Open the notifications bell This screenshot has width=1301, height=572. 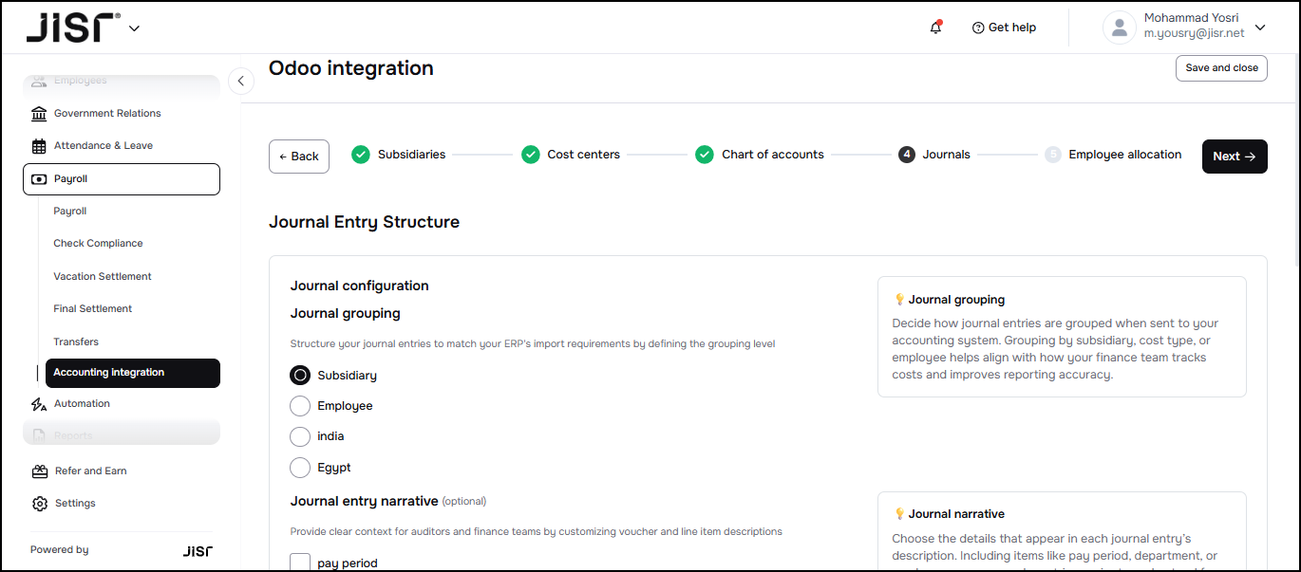click(935, 28)
